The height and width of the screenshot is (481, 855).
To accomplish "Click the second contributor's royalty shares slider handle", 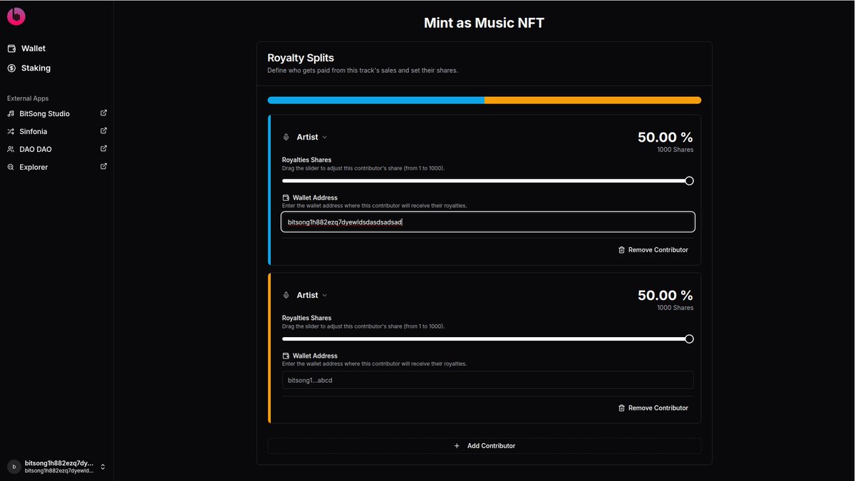I will pyautogui.click(x=689, y=339).
